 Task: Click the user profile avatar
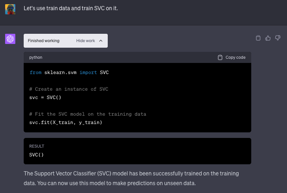pyautogui.click(x=10, y=8)
